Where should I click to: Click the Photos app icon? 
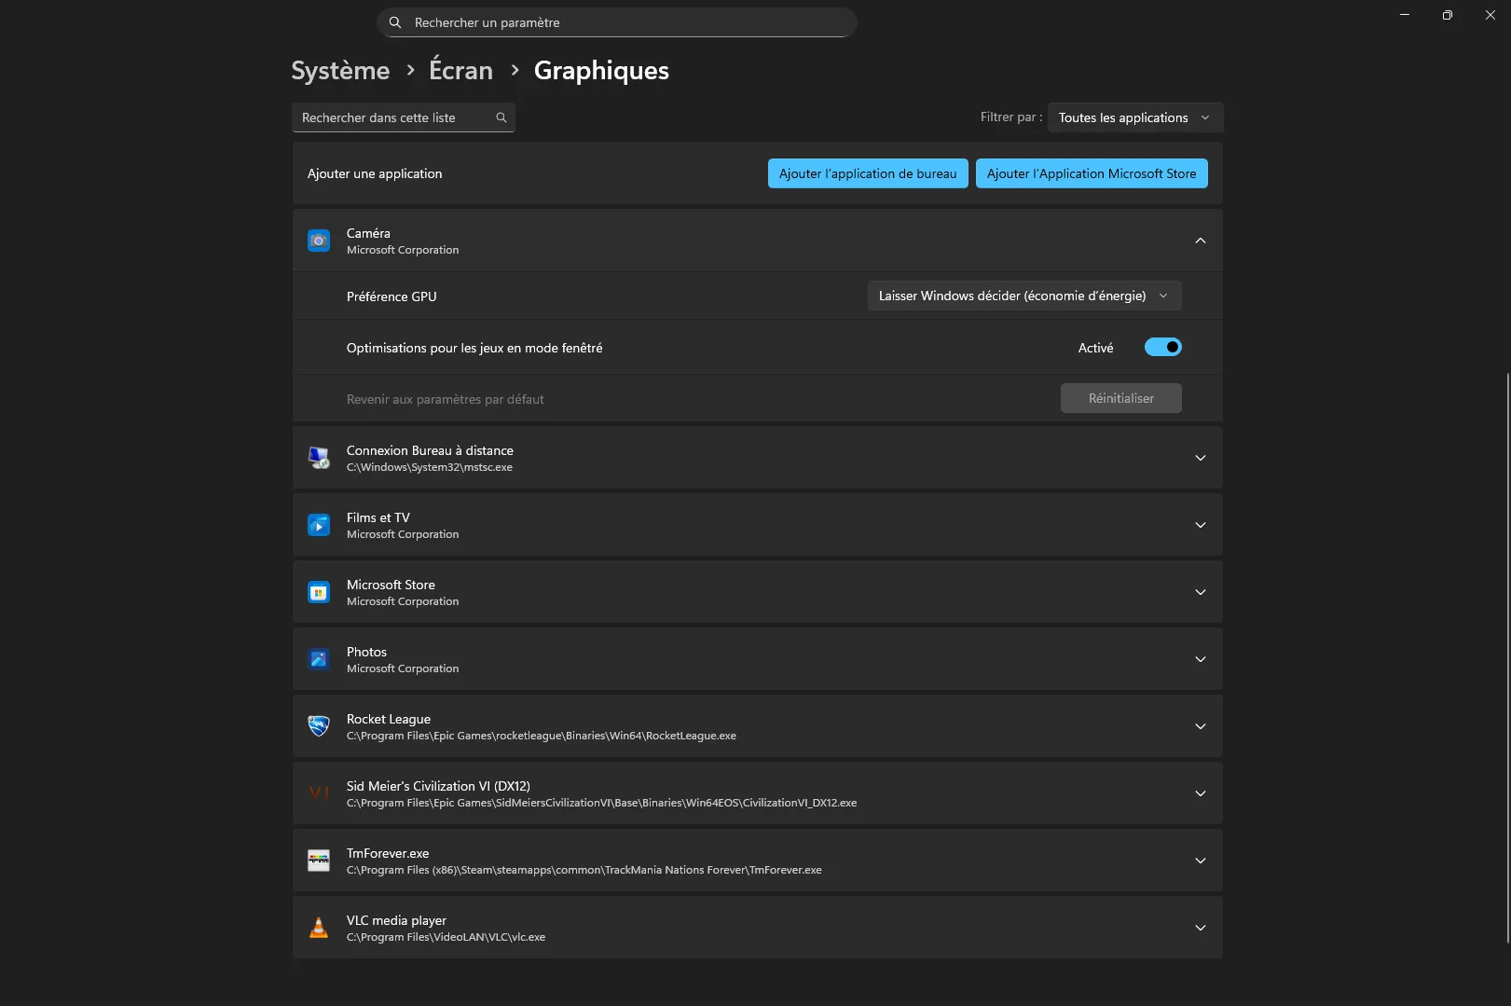click(x=319, y=659)
